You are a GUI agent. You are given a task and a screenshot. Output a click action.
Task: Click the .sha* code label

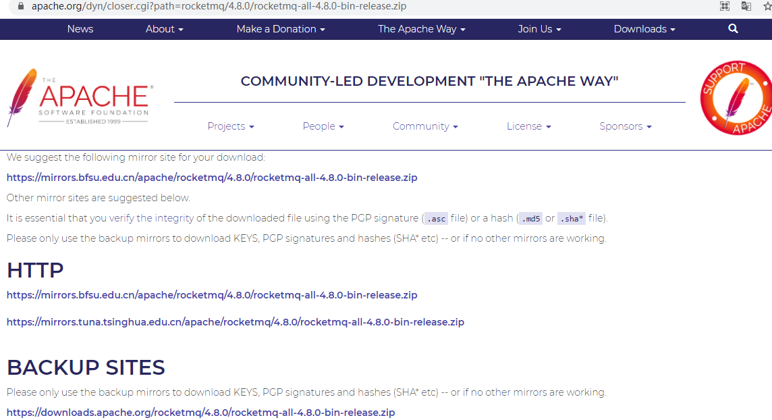572,219
